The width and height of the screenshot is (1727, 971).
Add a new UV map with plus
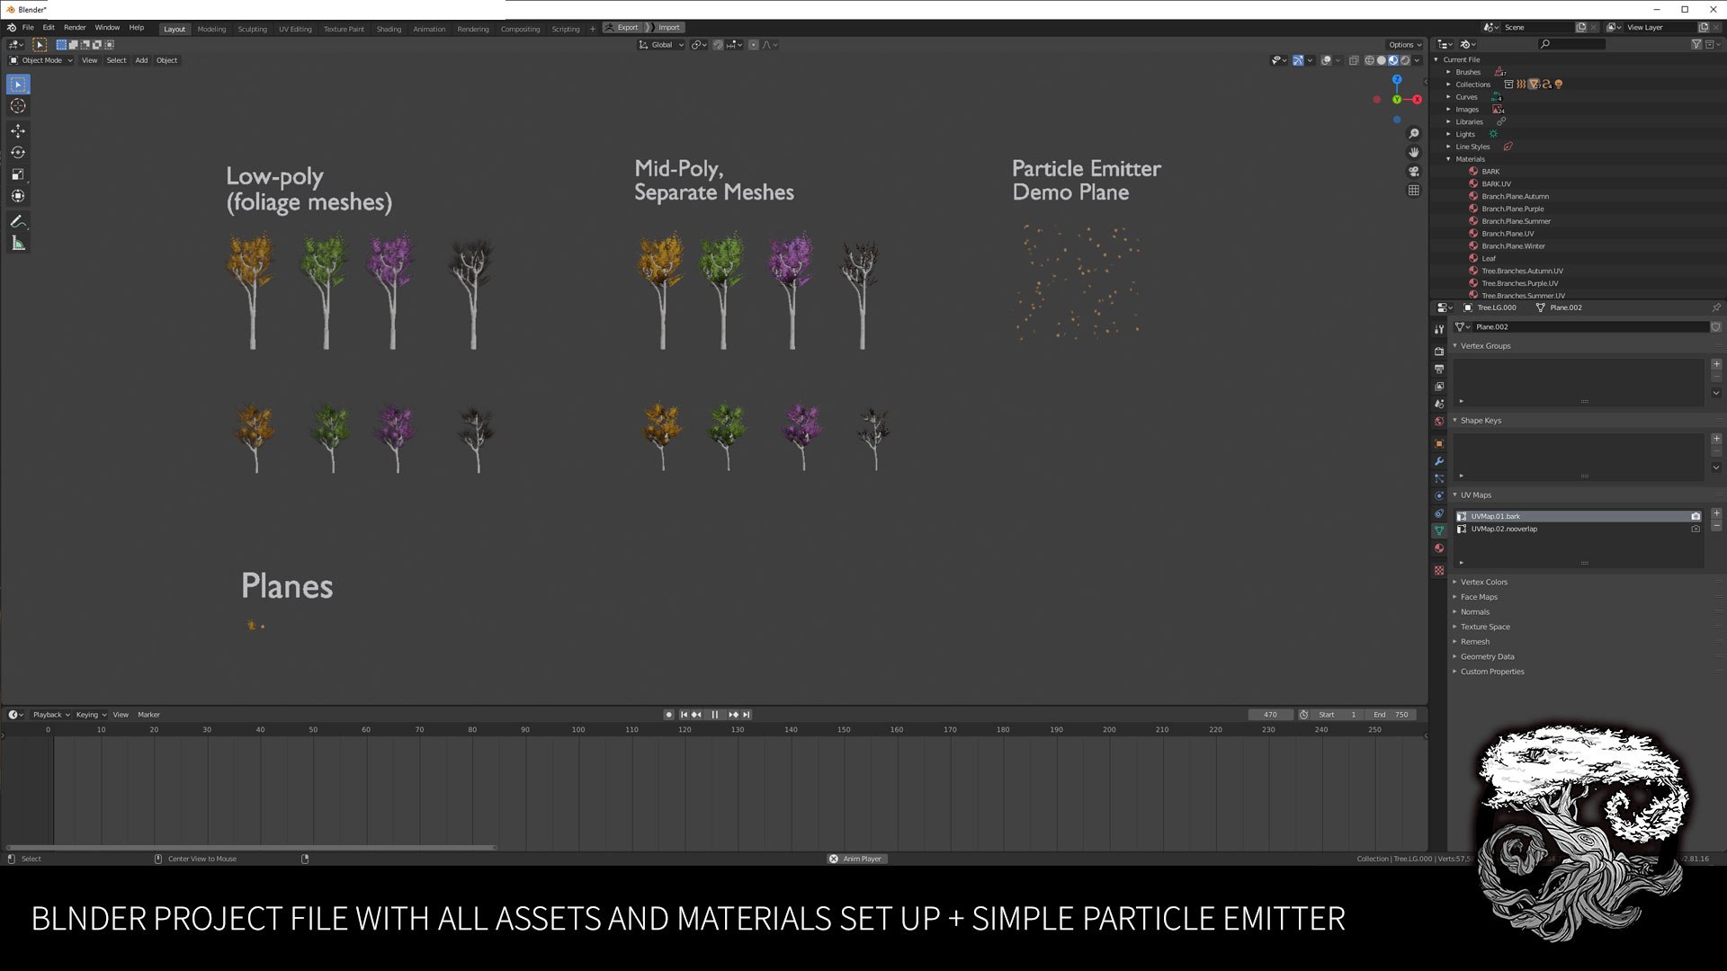point(1716,513)
